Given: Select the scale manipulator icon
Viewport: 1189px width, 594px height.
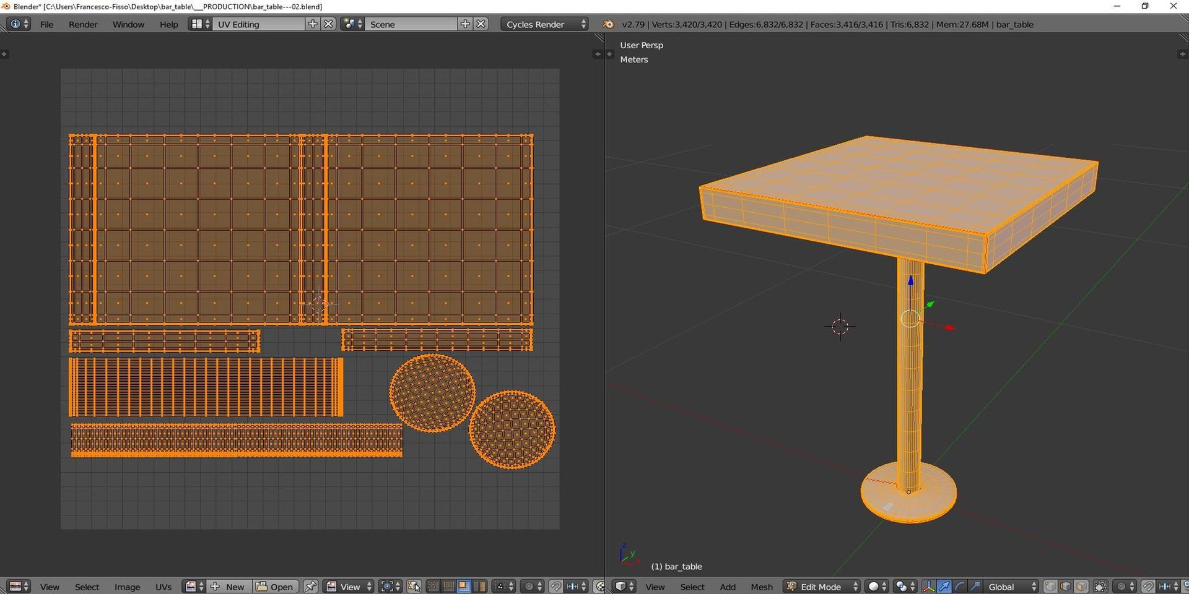Looking at the screenshot, I should click(x=975, y=586).
